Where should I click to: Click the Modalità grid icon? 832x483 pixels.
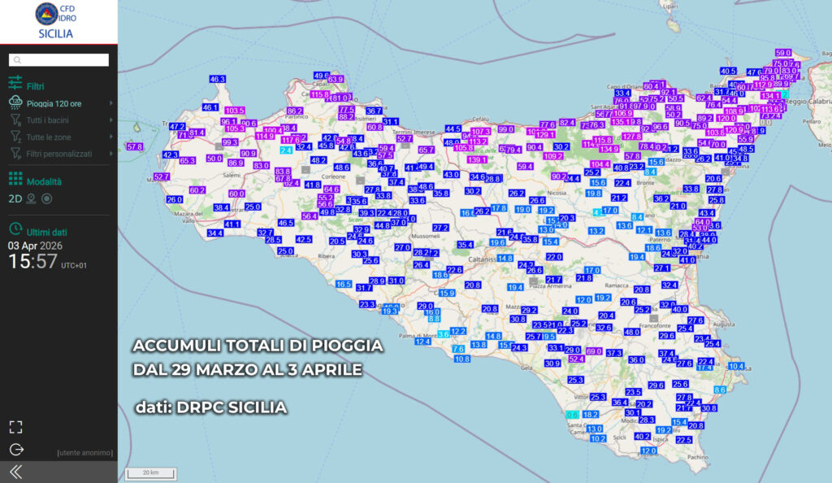point(15,181)
